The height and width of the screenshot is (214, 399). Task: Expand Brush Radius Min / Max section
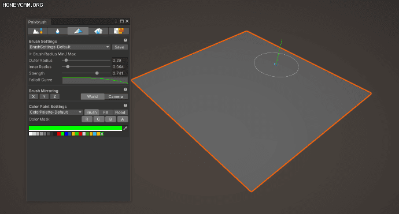tap(31, 54)
